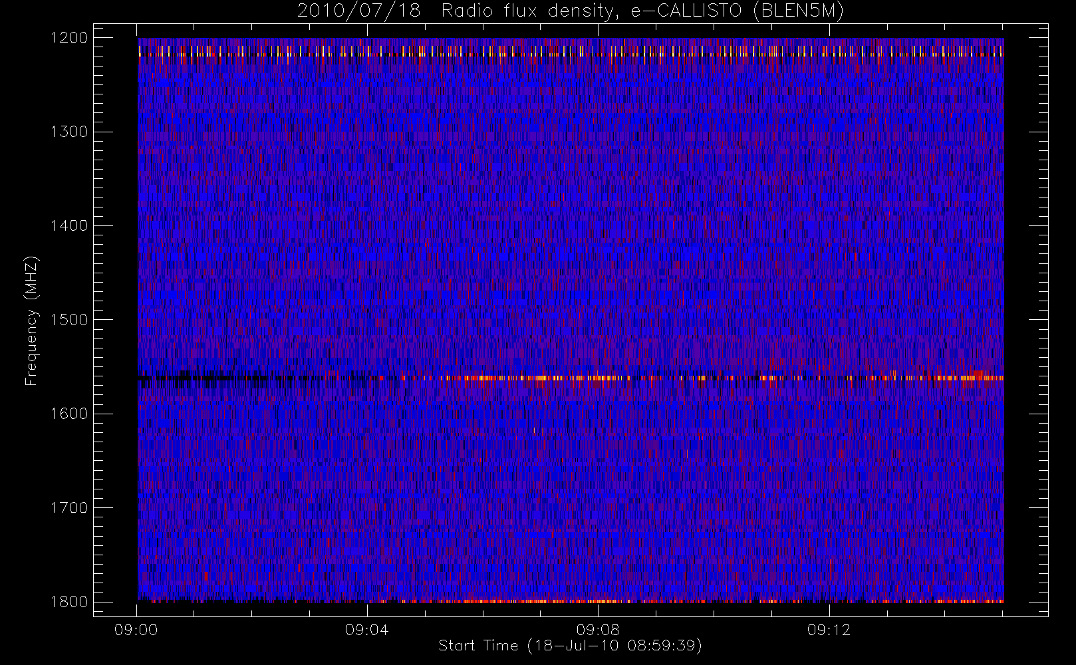Viewport: 1076px width, 665px height.
Task: Click the 1700 frequency tick label
Action: point(69,507)
